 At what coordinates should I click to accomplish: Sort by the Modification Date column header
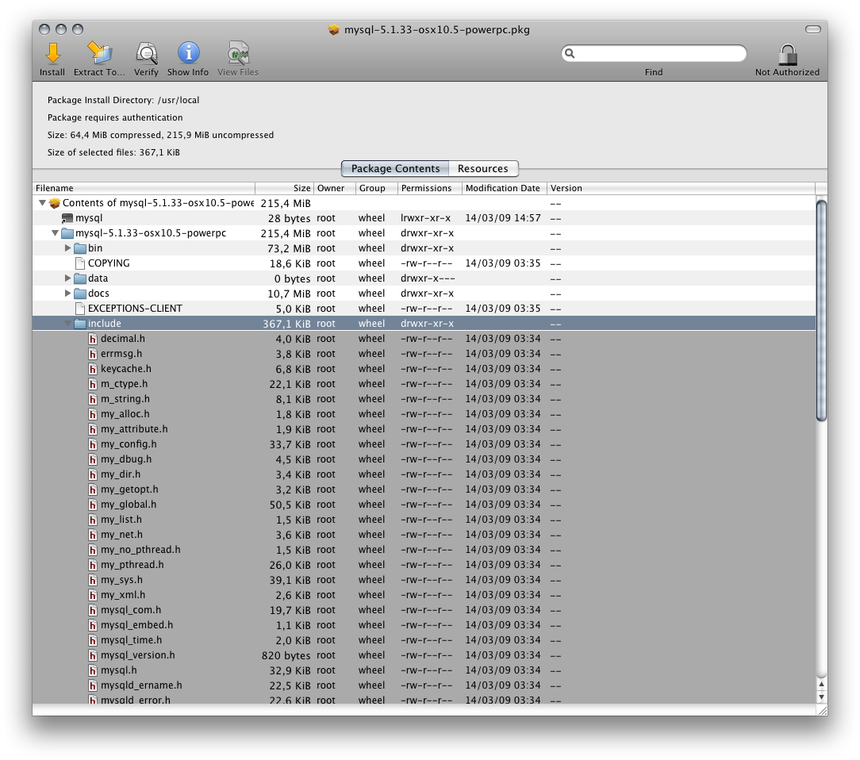pos(504,188)
